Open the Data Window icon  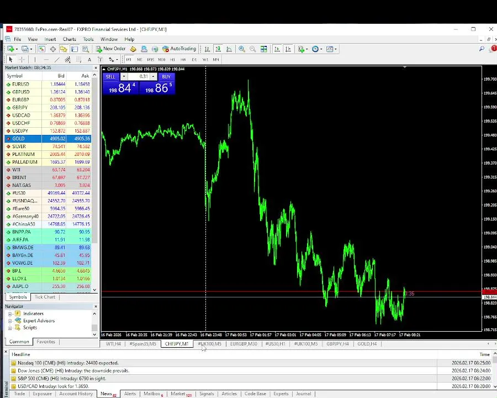[x=53, y=49]
